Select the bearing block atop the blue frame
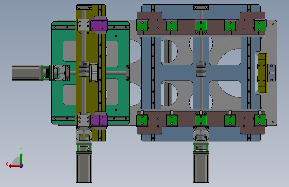The image size is (289, 187). (x=201, y=8)
